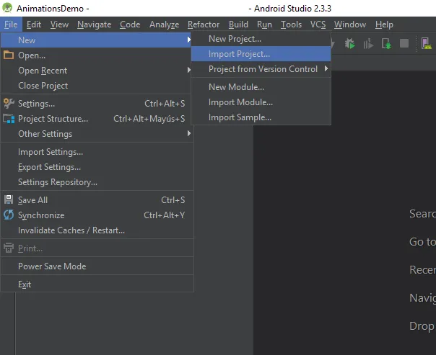Open Project Structure... entry
This screenshot has height=355, width=436.
pyautogui.click(x=97, y=119)
